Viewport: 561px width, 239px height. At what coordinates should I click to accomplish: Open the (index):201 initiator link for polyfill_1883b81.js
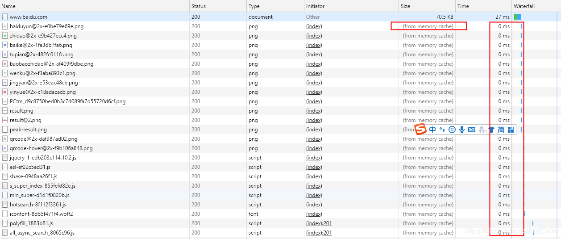tap(319, 223)
